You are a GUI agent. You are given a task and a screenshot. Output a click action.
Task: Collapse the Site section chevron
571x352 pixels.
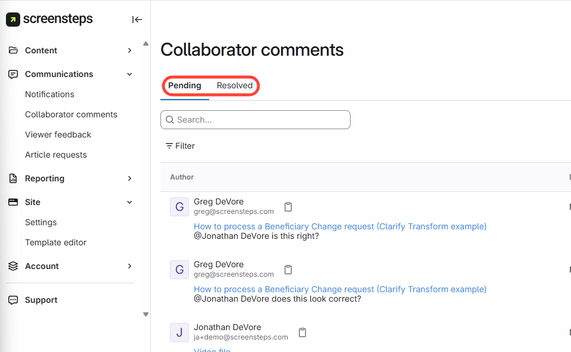click(x=130, y=202)
